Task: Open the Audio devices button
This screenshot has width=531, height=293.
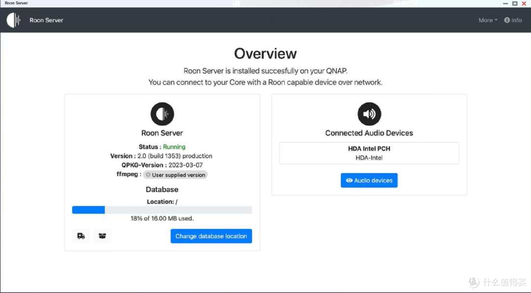Action: pos(369,181)
